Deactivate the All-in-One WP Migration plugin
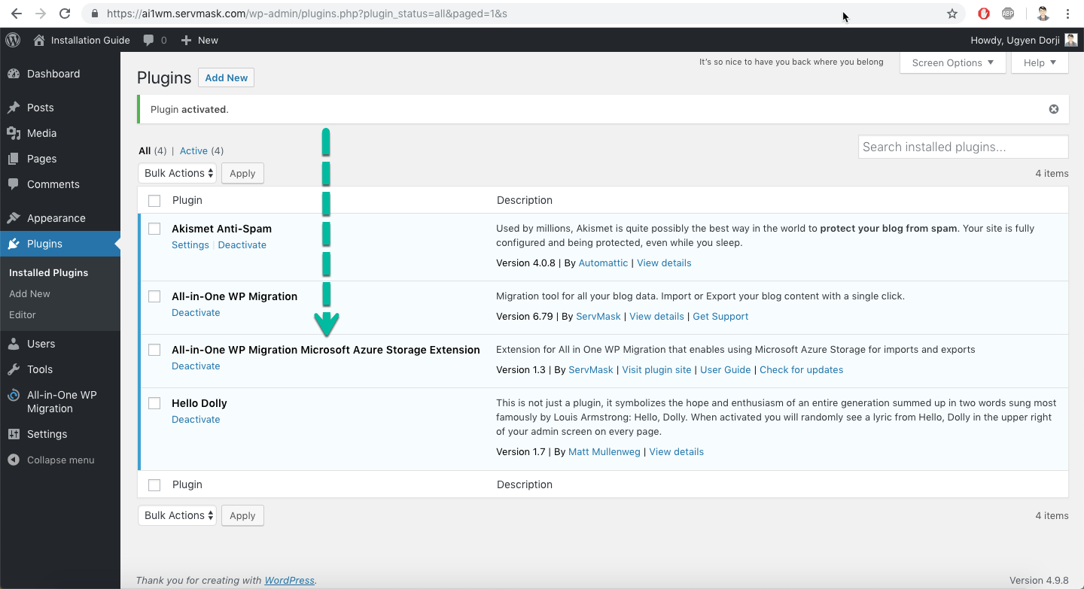The width and height of the screenshot is (1084, 589). [196, 313]
